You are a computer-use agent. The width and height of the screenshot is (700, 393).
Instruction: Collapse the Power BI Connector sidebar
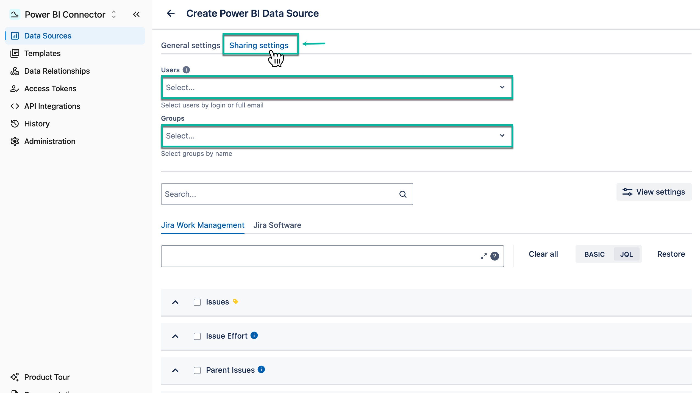point(136,14)
